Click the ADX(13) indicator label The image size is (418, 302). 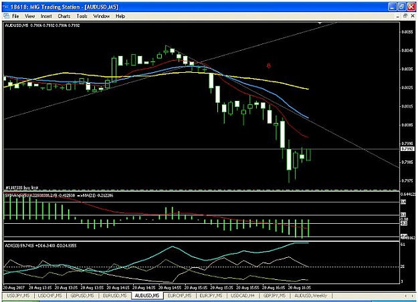coord(41,245)
